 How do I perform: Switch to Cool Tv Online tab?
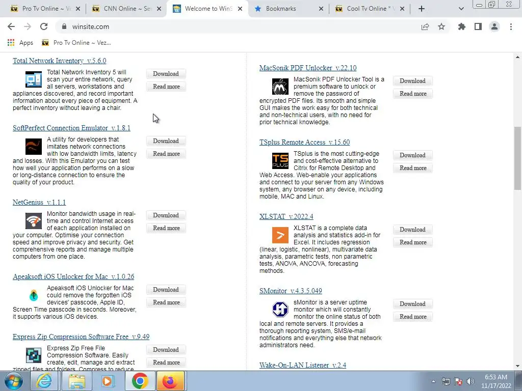pyautogui.click(x=370, y=9)
